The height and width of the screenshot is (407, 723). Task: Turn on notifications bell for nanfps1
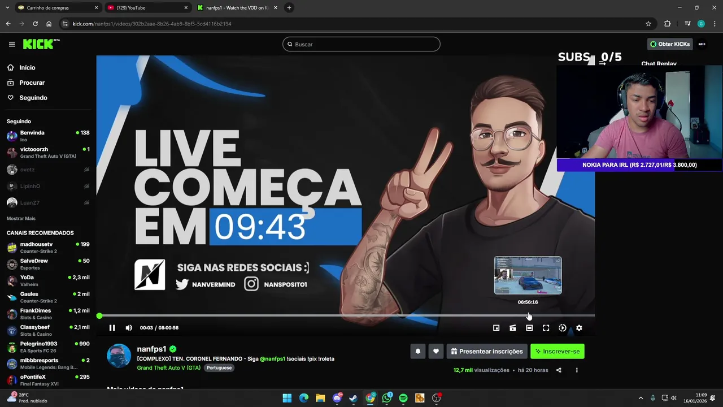tap(418, 351)
